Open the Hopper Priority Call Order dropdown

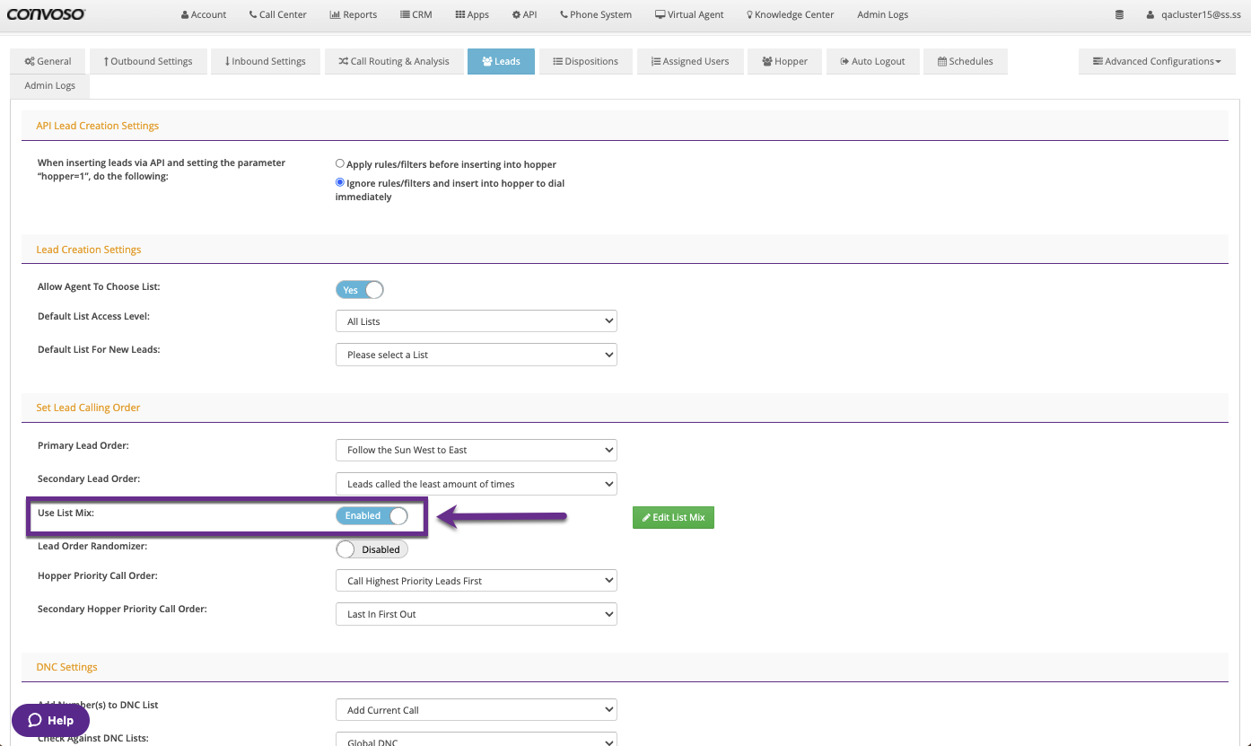tap(477, 581)
